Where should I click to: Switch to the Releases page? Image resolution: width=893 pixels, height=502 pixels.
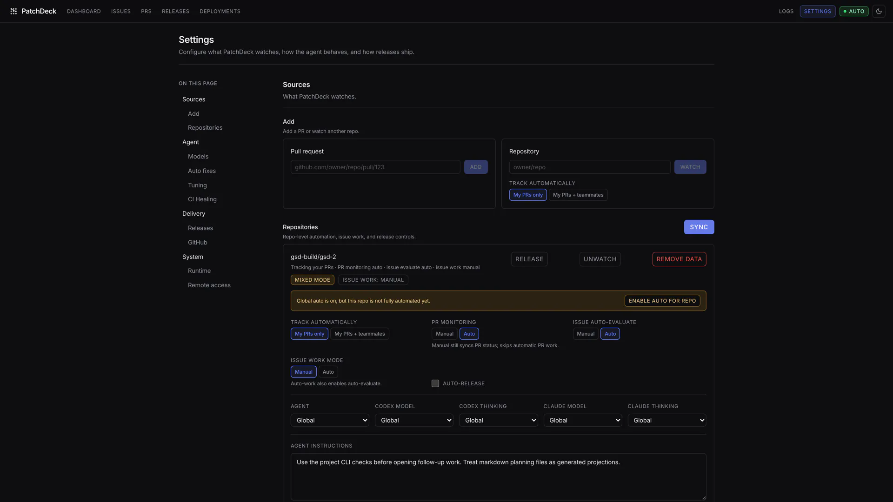coord(175,11)
